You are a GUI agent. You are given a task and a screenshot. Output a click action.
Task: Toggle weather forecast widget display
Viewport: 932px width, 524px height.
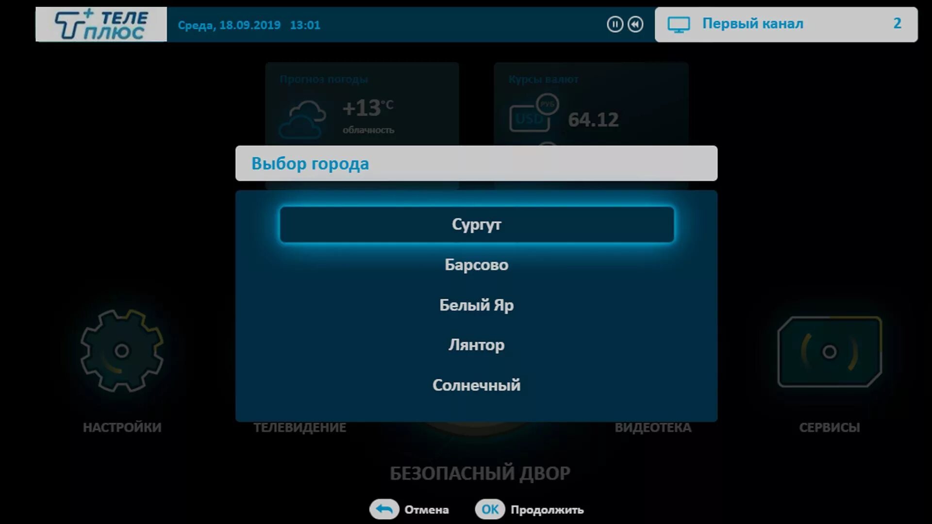[x=362, y=106]
